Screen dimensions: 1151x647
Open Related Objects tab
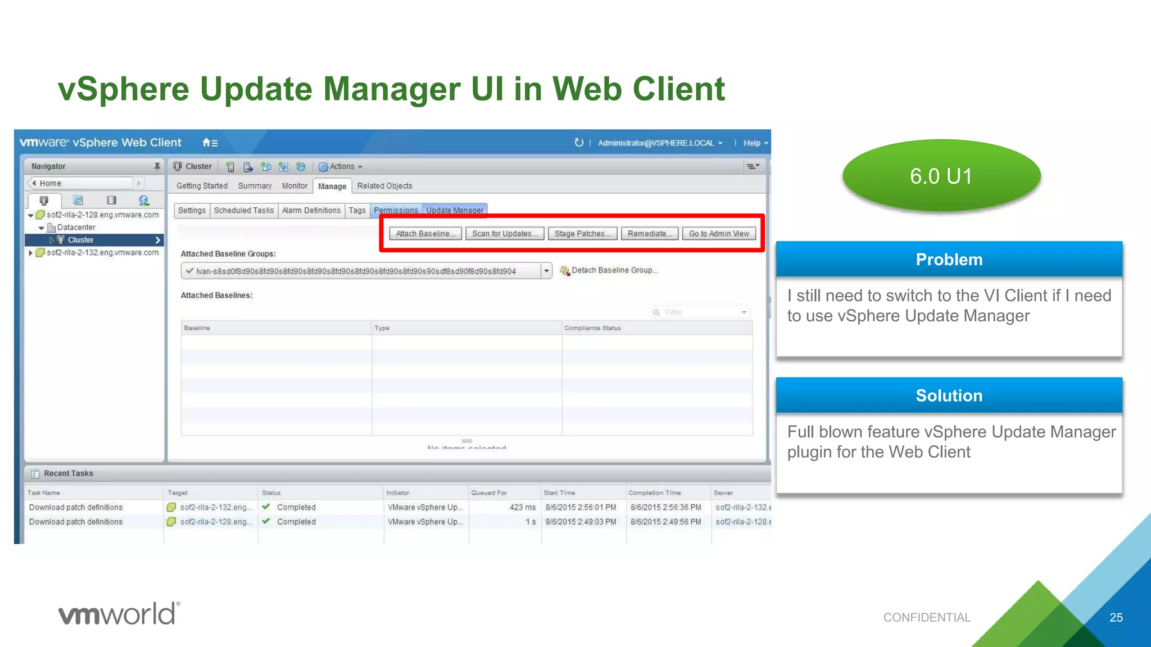click(x=384, y=186)
